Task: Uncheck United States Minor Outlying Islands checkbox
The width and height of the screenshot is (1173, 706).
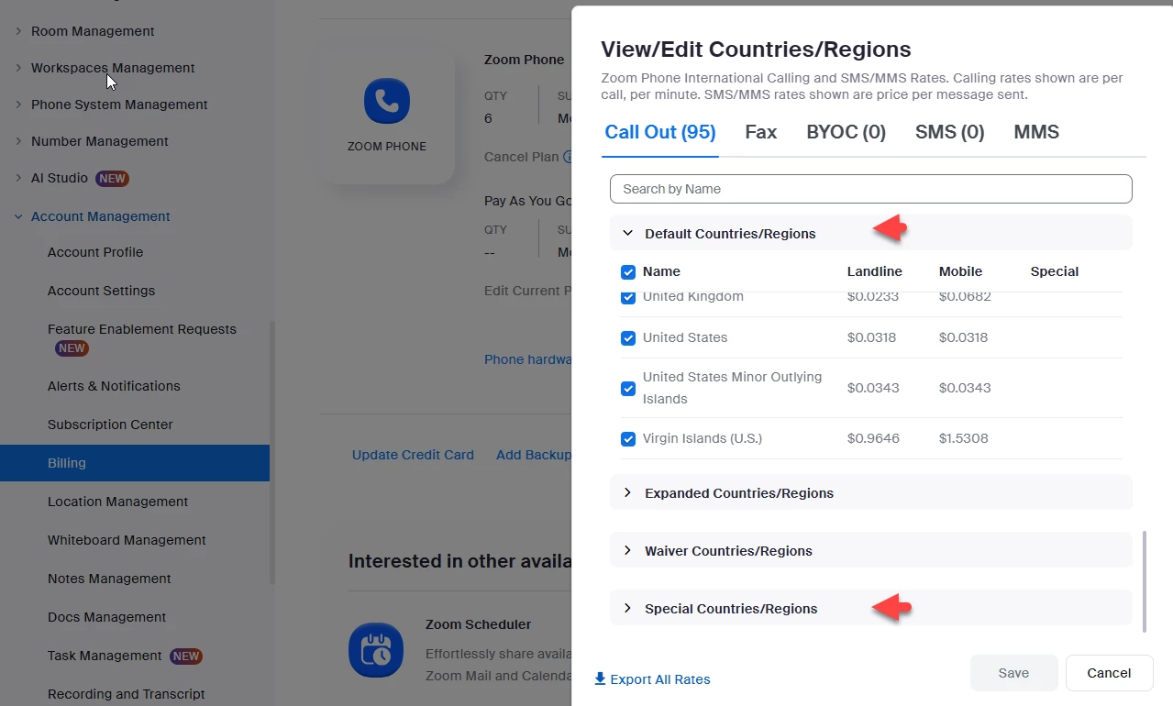Action: 628,389
